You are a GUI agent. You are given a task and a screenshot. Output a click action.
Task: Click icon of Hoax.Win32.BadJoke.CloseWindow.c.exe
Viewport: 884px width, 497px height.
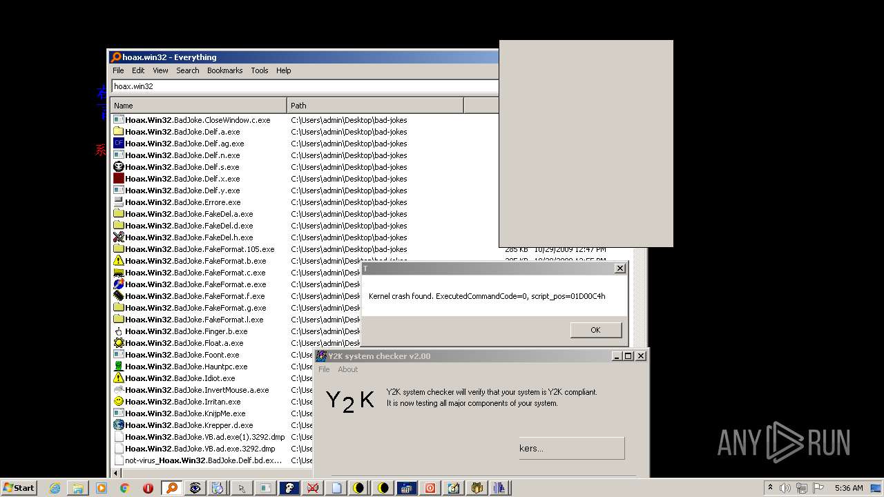coord(118,120)
